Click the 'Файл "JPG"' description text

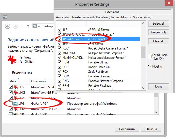click(39, 104)
